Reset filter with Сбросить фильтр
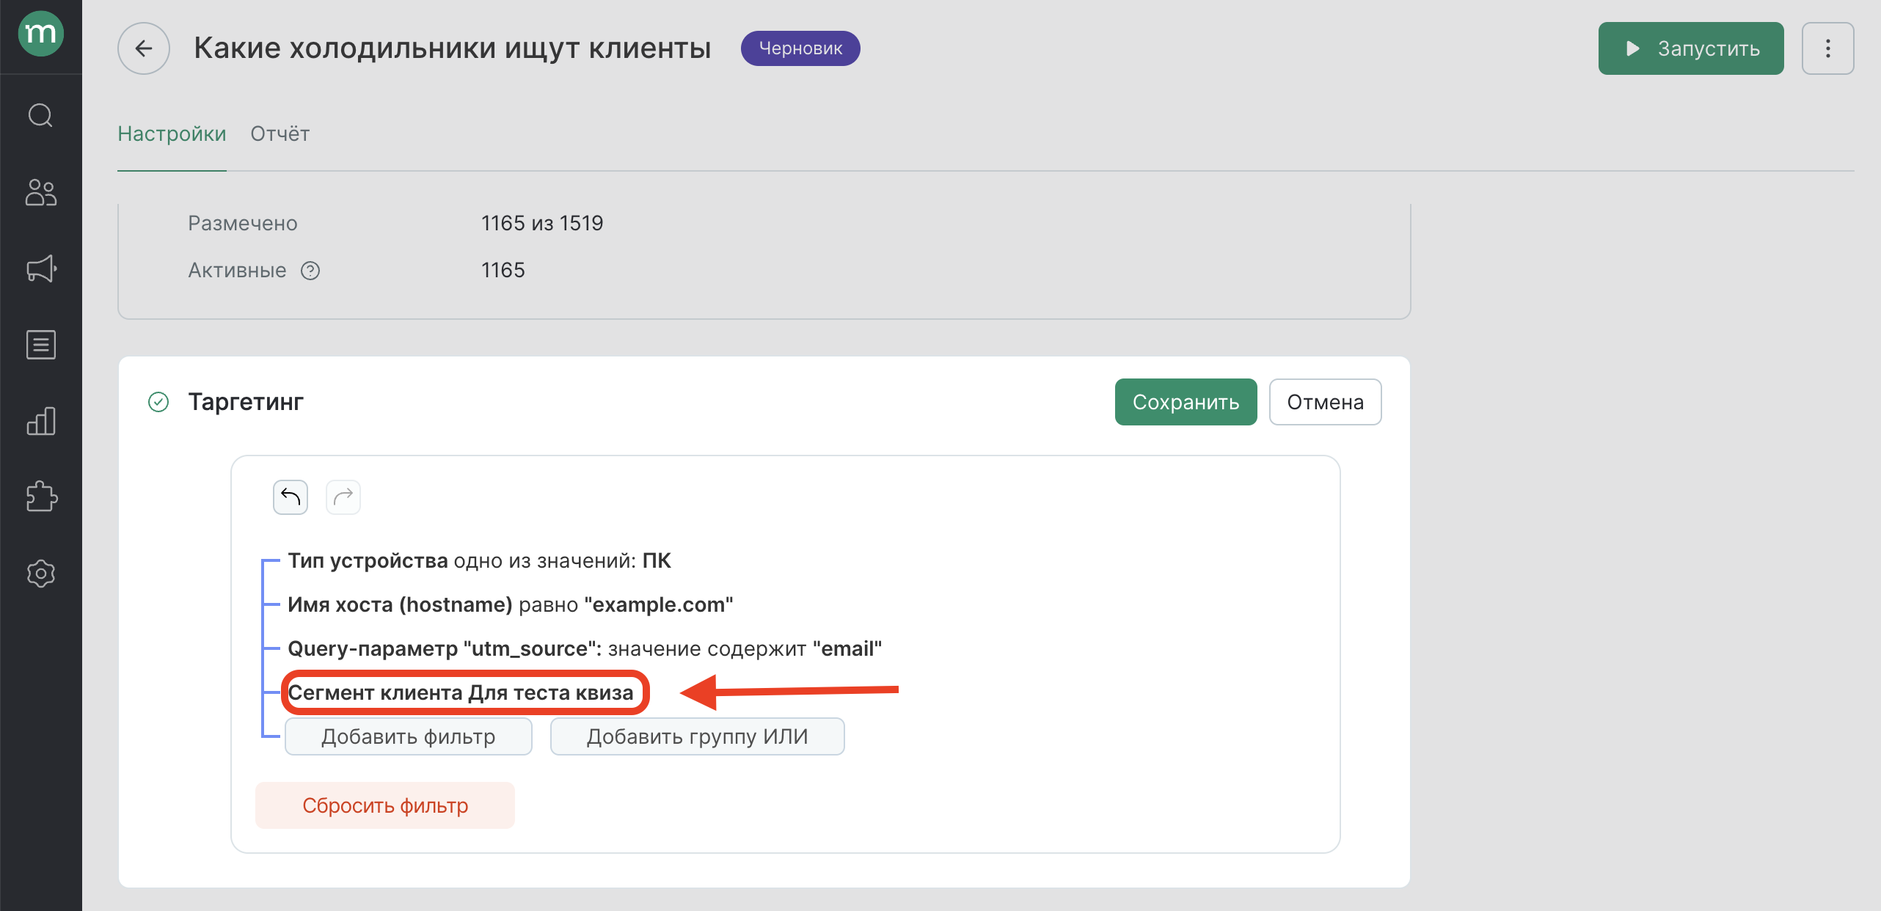Image resolution: width=1881 pixels, height=911 pixels. (385, 805)
